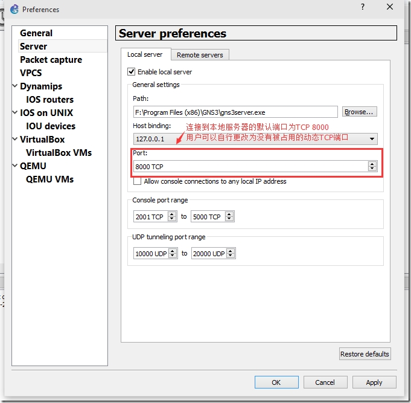Select the Local server tab

click(145, 54)
